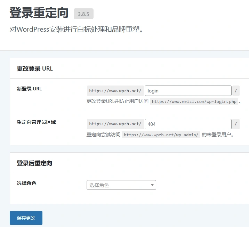Click the new login URL input containing "login"
Image resolution: width=249 pixels, height=227 pixels.
(x=188, y=91)
